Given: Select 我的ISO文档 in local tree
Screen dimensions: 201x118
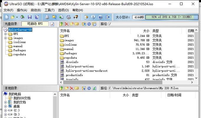Looking at the screenshot, I should pyautogui.click(x=22, y=98).
